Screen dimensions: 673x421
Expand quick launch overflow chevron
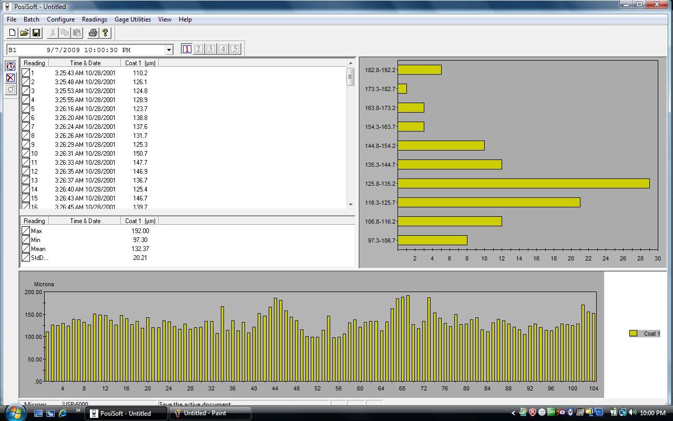[78, 411]
